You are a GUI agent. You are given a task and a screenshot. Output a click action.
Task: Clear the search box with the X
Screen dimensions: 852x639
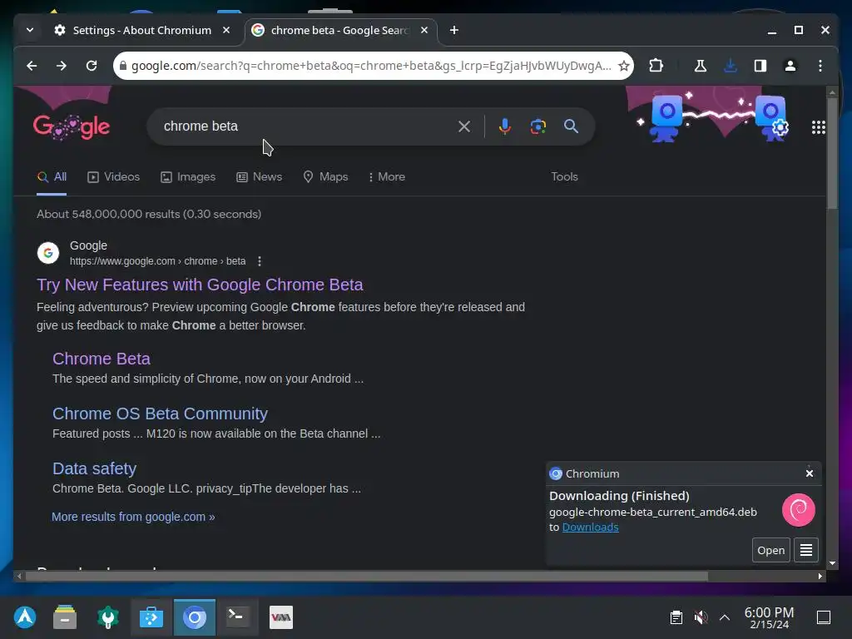[x=464, y=126]
